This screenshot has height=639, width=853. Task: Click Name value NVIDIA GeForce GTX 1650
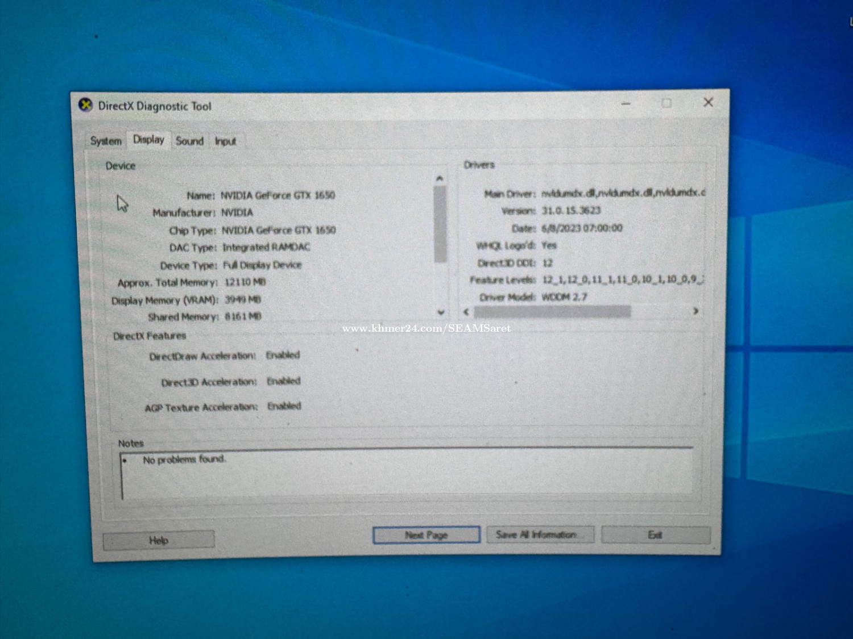pyautogui.click(x=278, y=195)
